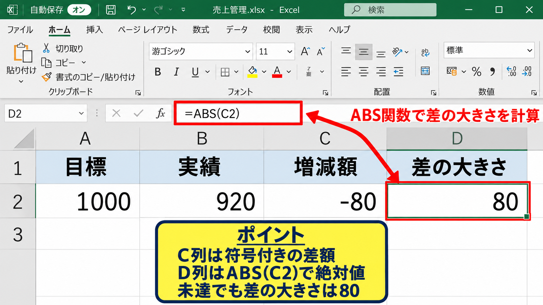Toggle Italic formatting
The height and width of the screenshot is (305, 543).
176,72
